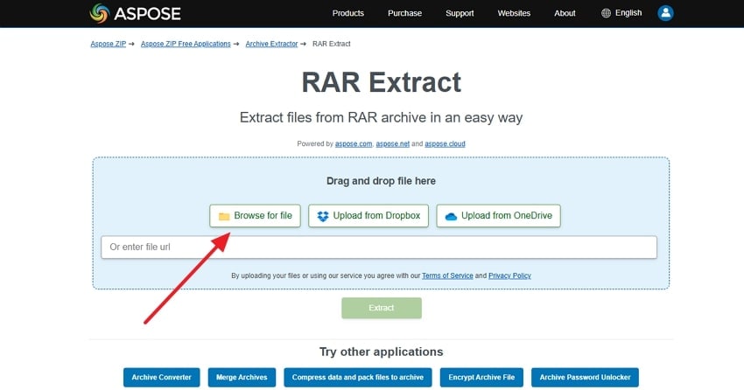Open Aspose.ZIP Free Applications breadcrumb

[186, 44]
